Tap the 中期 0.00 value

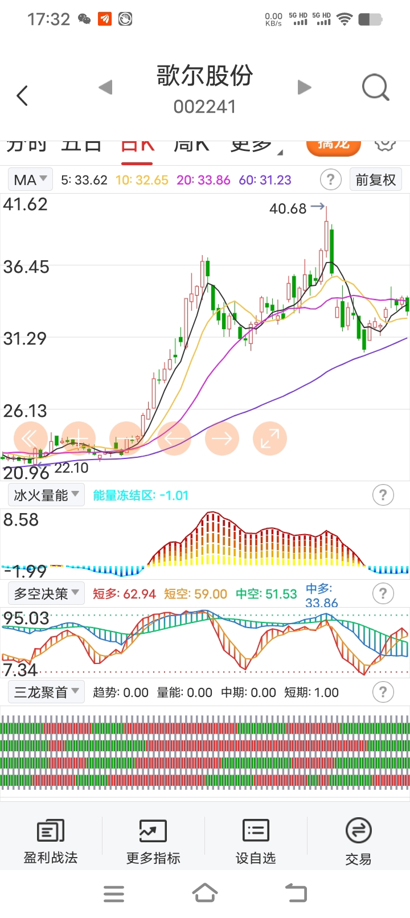tap(248, 692)
